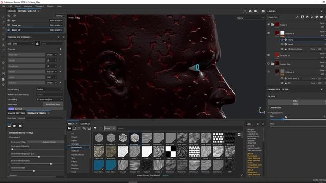Image resolution: width=326 pixels, height=183 pixels.
Task: Switch to the Grunges shelf tab
Action: (85, 124)
